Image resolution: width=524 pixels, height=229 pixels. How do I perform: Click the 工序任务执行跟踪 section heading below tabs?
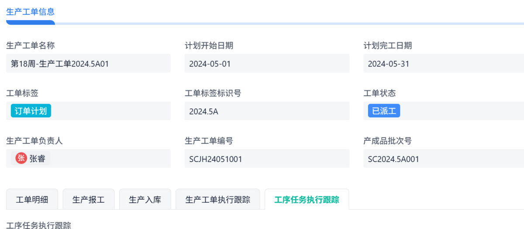(38, 225)
